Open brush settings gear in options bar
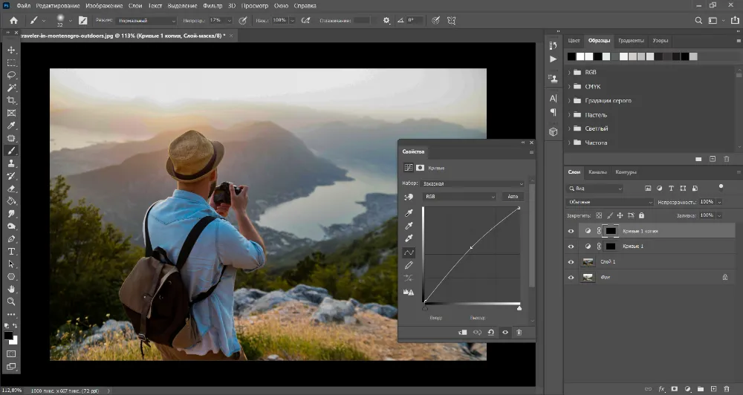Viewport: 743px width, 395px height. tap(386, 20)
